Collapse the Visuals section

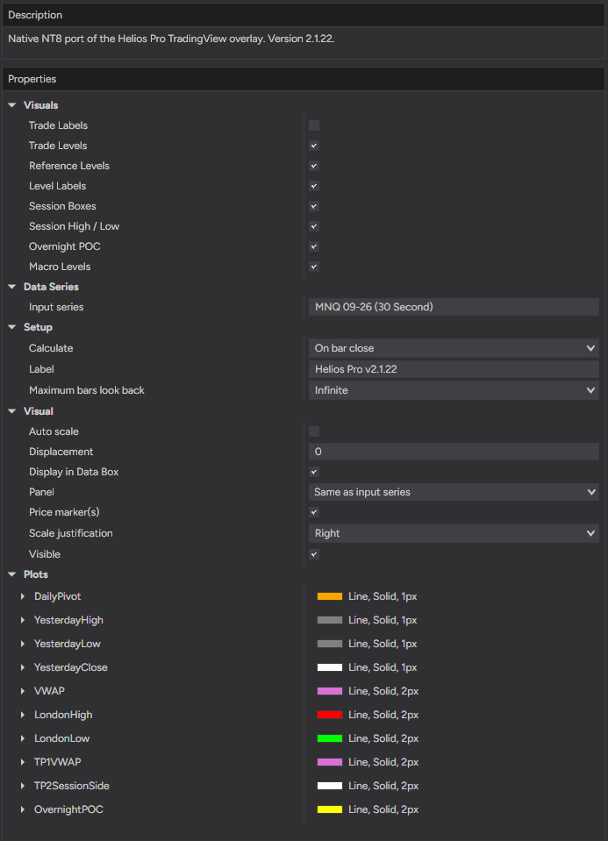point(12,105)
